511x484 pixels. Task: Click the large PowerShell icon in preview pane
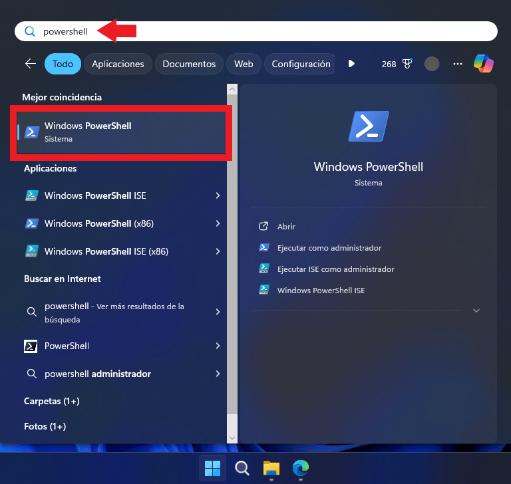click(368, 126)
